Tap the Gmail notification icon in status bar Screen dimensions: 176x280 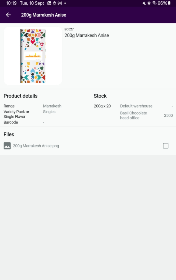point(59,3)
